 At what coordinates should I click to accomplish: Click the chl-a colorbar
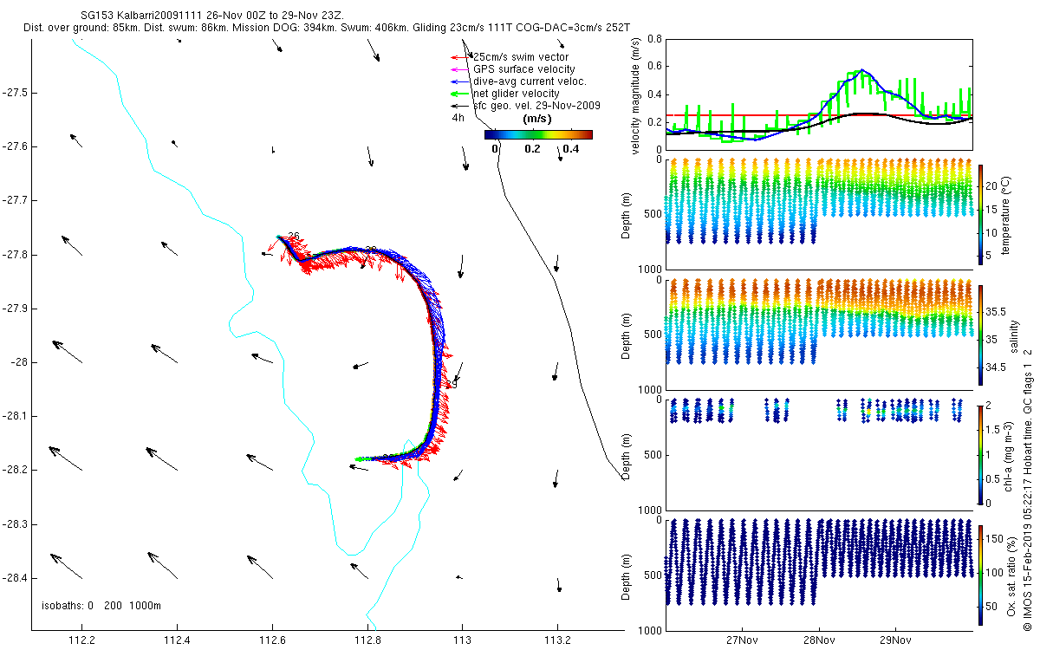tap(980, 454)
